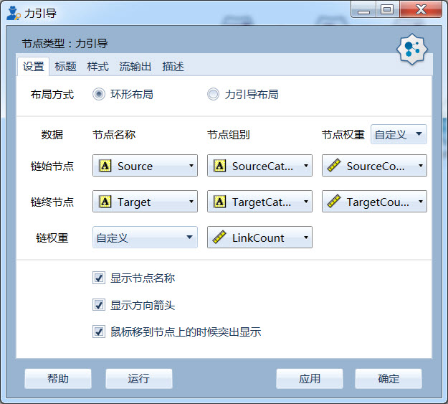Click the 帮助 button
The width and height of the screenshot is (448, 404).
pyautogui.click(x=58, y=379)
